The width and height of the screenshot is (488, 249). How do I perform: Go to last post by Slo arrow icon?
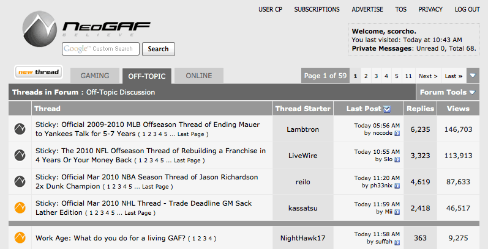click(397, 160)
